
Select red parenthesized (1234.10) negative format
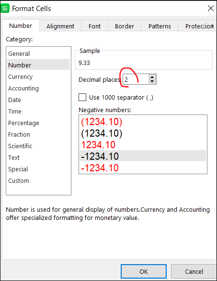pyautogui.click(x=143, y=122)
